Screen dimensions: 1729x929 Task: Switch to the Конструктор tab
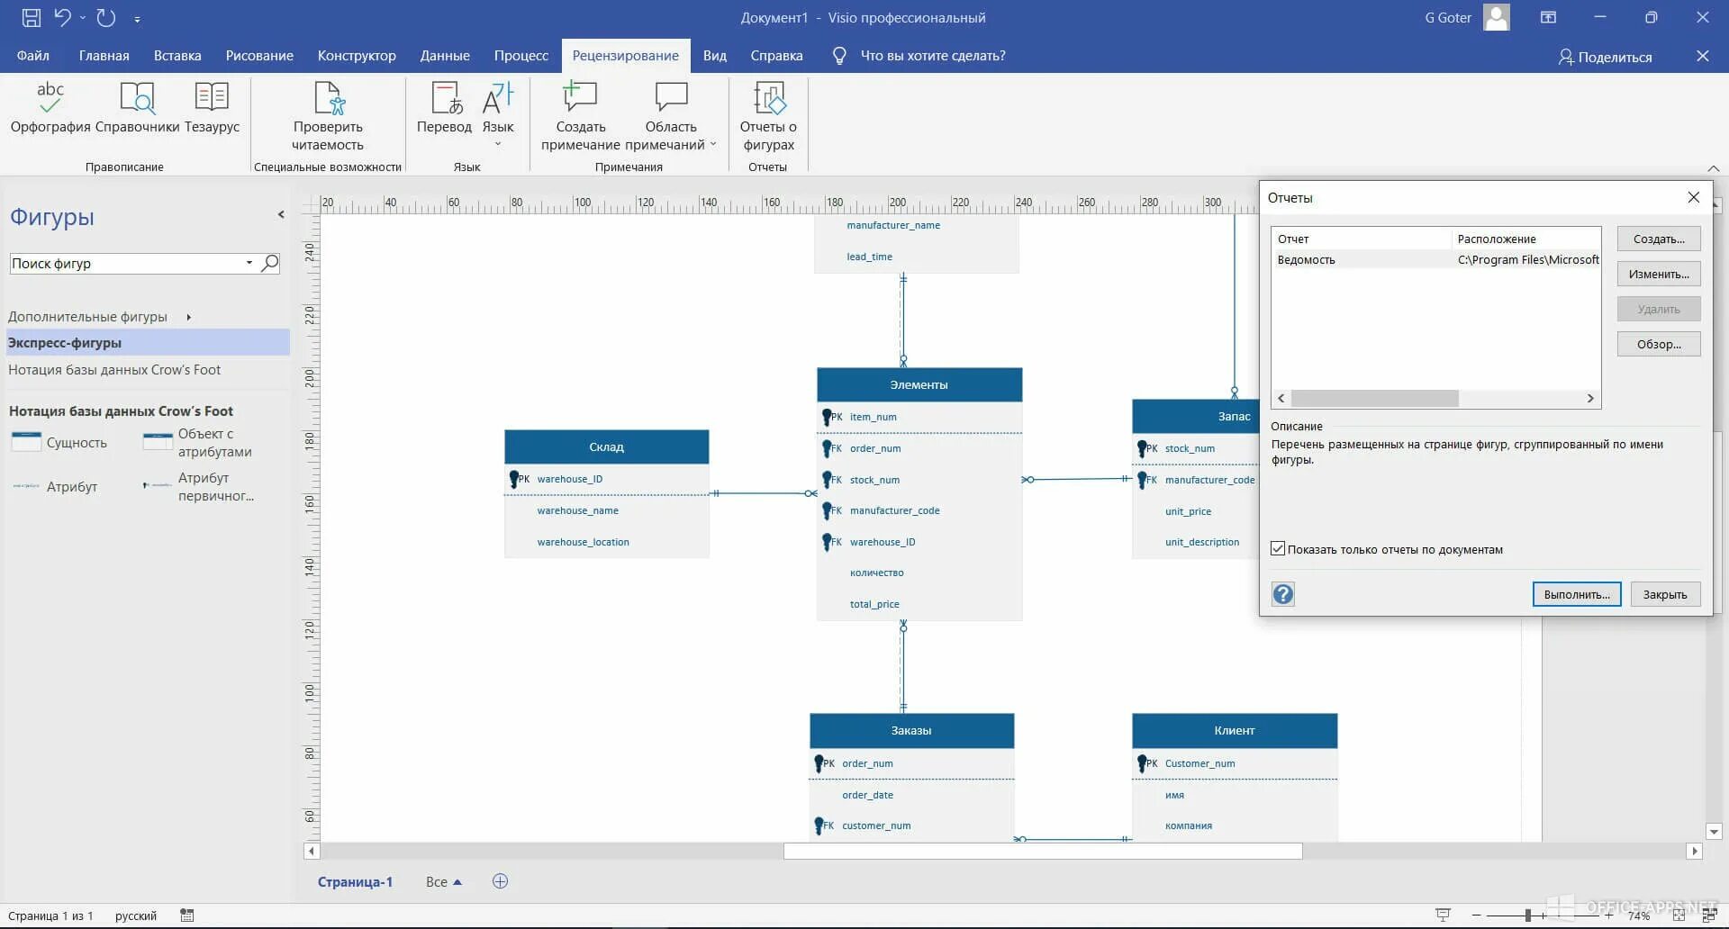pos(357,56)
